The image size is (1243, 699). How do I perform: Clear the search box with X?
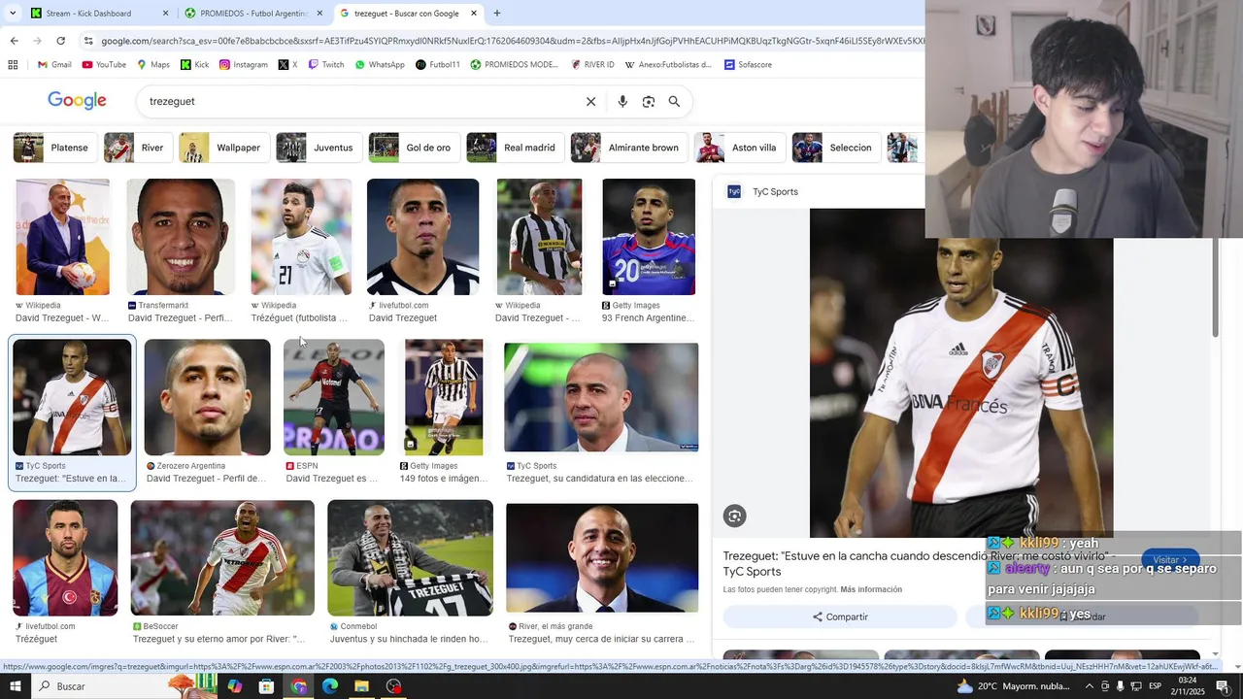pyautogui.click(x=590, y=101)
